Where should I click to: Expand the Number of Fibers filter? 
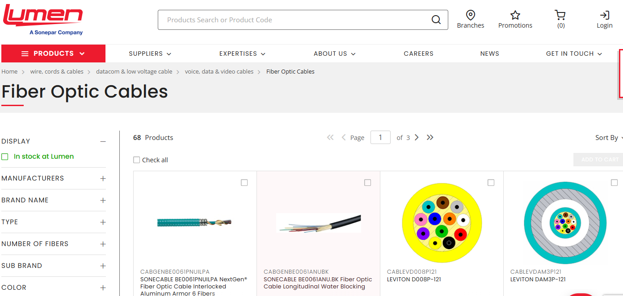[103, 244]
